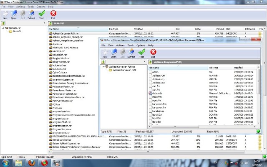Click the front window vertical scrollbar down arrow
The image size is (267, 167).
click(x=258, y=123)
